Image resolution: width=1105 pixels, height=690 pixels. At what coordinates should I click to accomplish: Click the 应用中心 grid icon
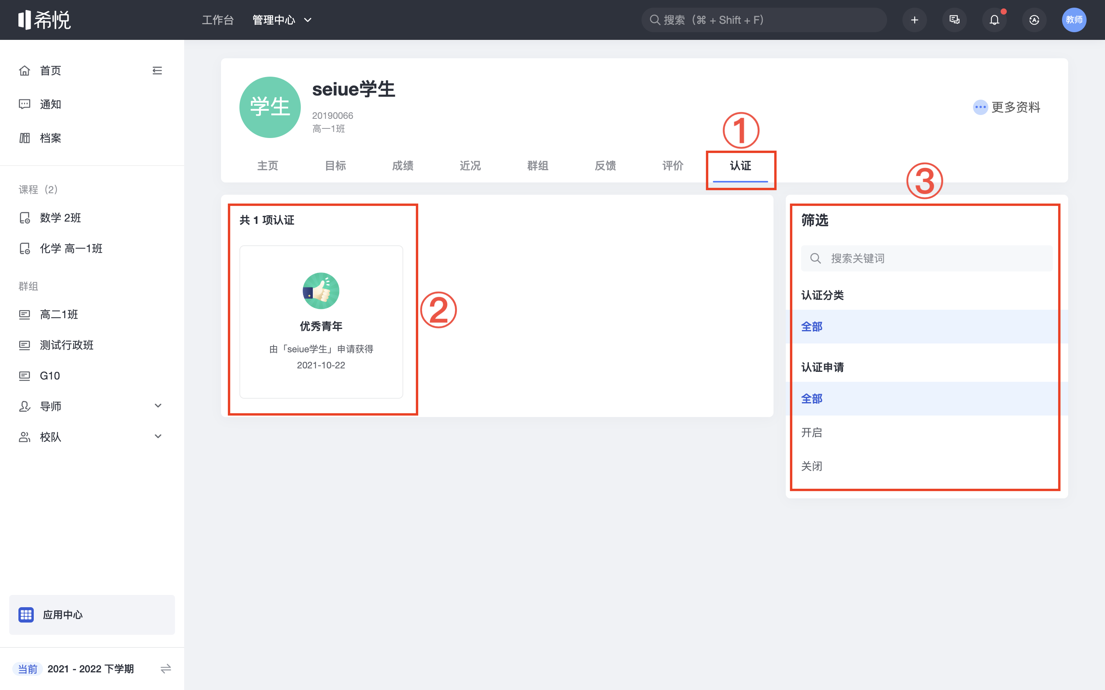coord(26,615)
